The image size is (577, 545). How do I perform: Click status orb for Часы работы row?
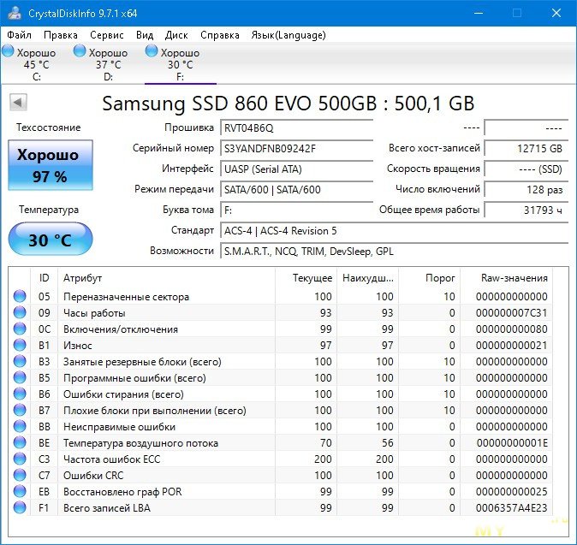click(20, 313)
